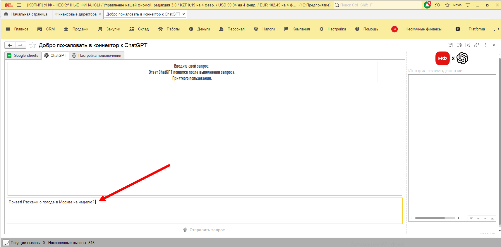Close the Финансовые директора tab

(x=100, y=14)
